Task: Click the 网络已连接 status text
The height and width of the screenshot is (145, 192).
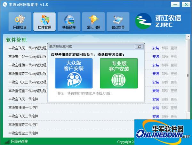Action: [x=19, y=141]
